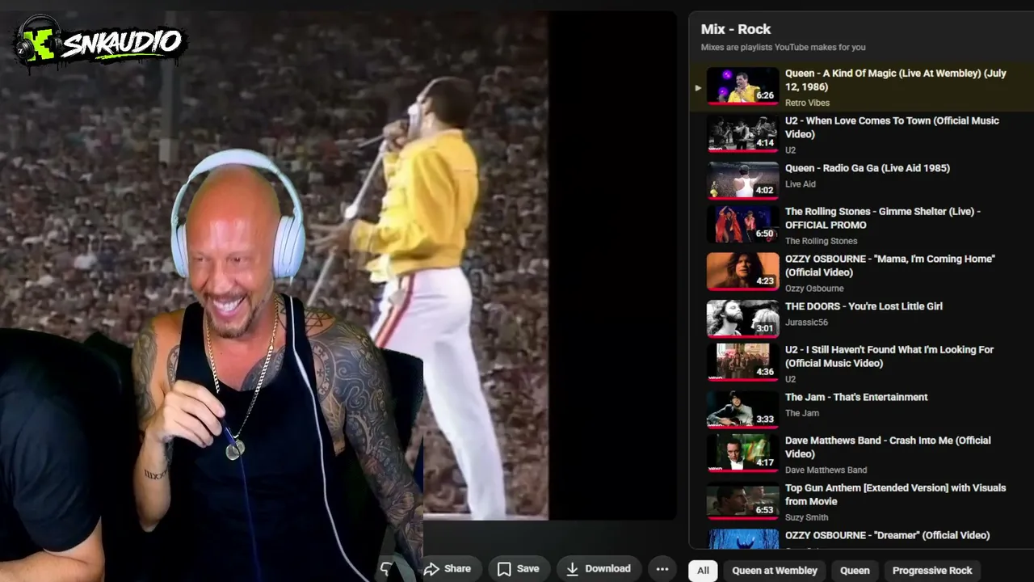This screenshot has width=1034, height=582.
Task: Click channel 'U2' under When Love Comes To Town
Action: coord(790,150)
